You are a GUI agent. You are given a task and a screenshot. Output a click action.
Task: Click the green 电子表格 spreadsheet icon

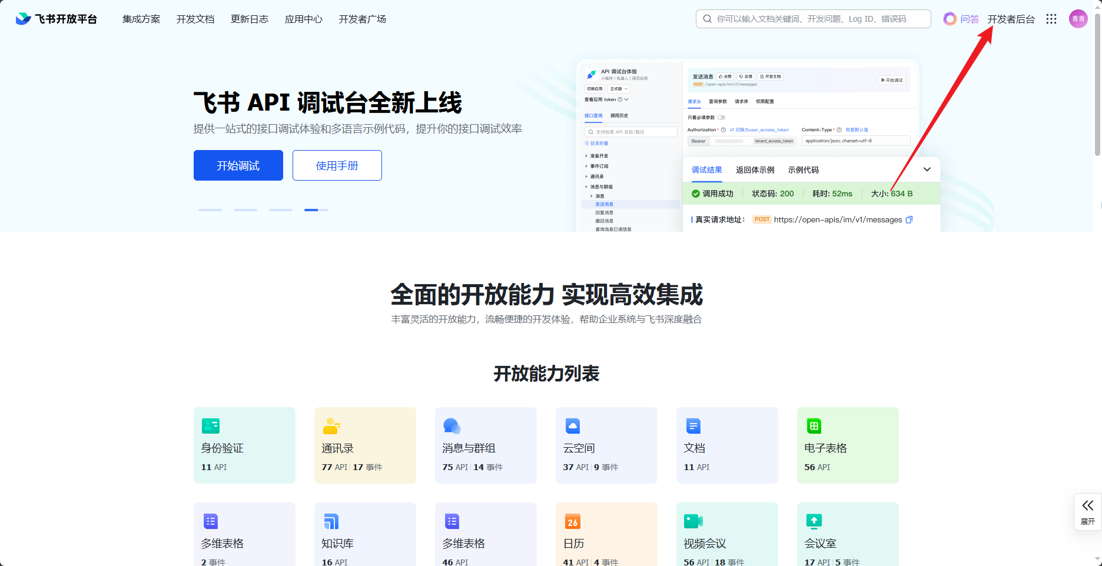(x=814, y=426)
